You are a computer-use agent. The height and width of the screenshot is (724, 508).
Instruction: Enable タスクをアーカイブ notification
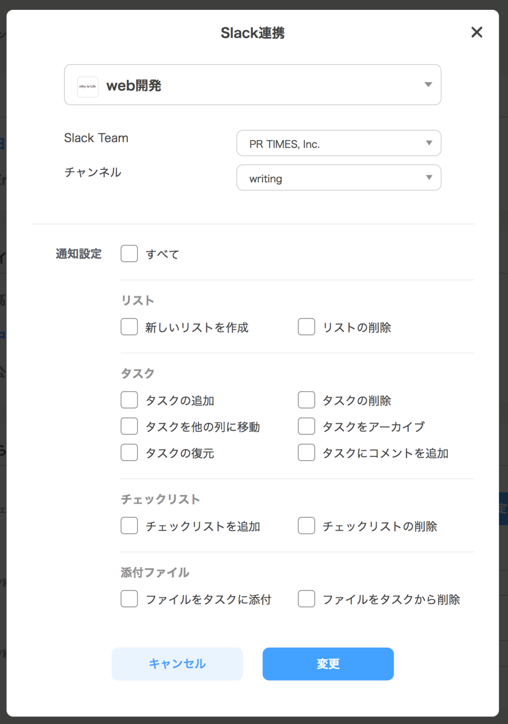pos(306,426)
